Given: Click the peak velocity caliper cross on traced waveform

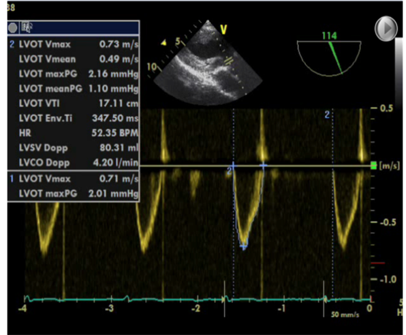Looking at the screenshot, I should 243,246.
